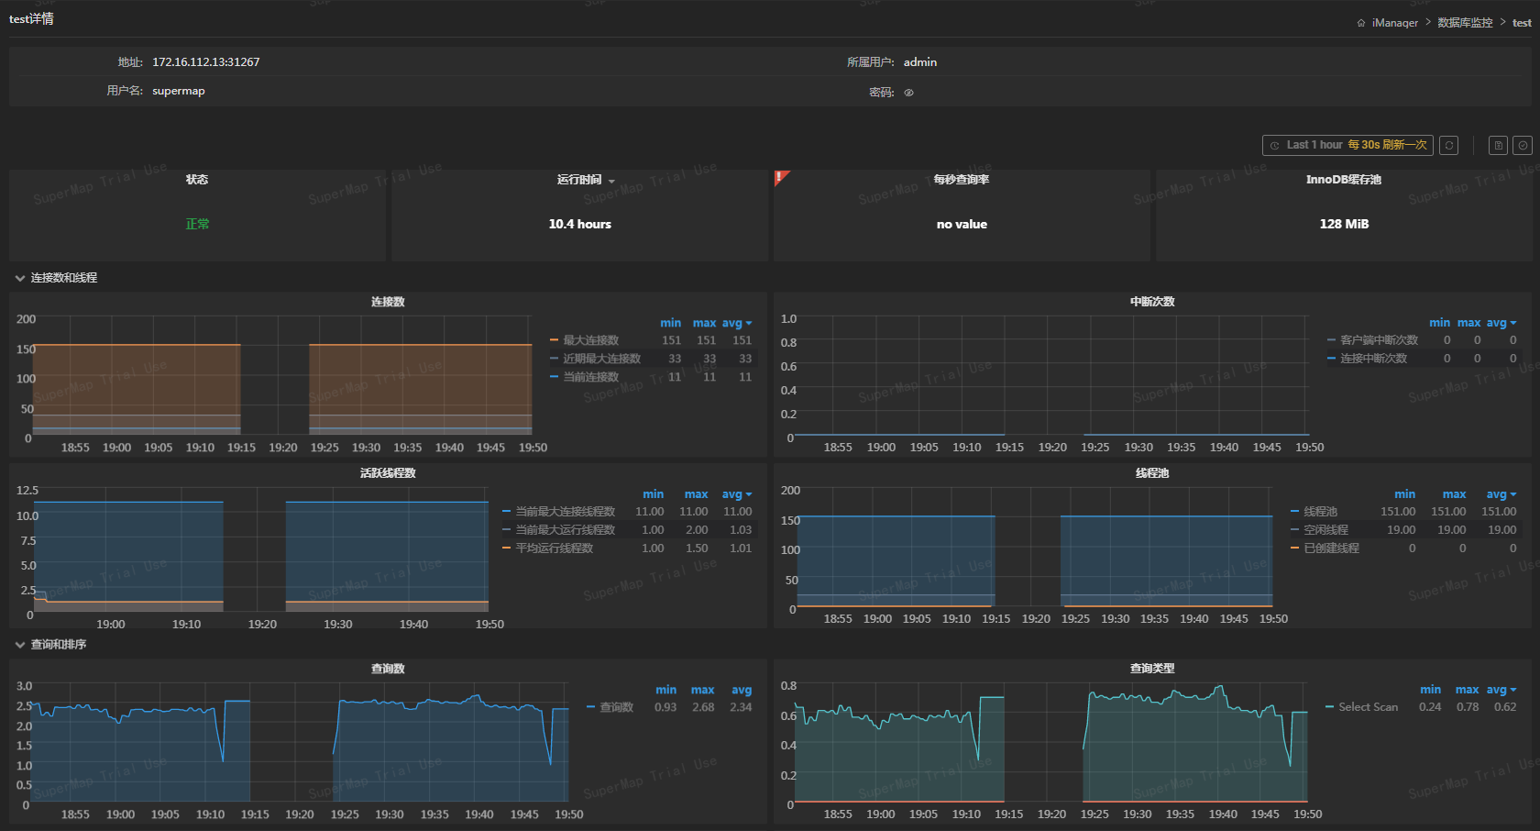This screenshot has height=831, width=1540.
Task: Click the rightmost refresh button beside the time picker
Action: (1448, 145)
